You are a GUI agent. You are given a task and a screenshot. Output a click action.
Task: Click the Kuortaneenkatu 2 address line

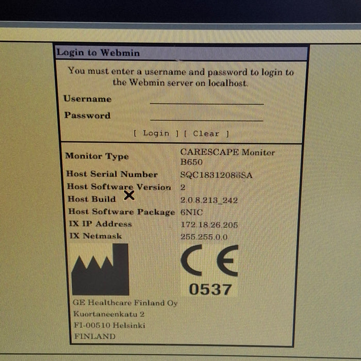[x=109, y=314]
